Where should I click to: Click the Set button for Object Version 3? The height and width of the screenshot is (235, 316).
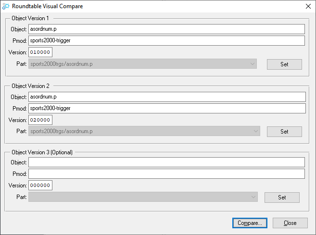282,198
